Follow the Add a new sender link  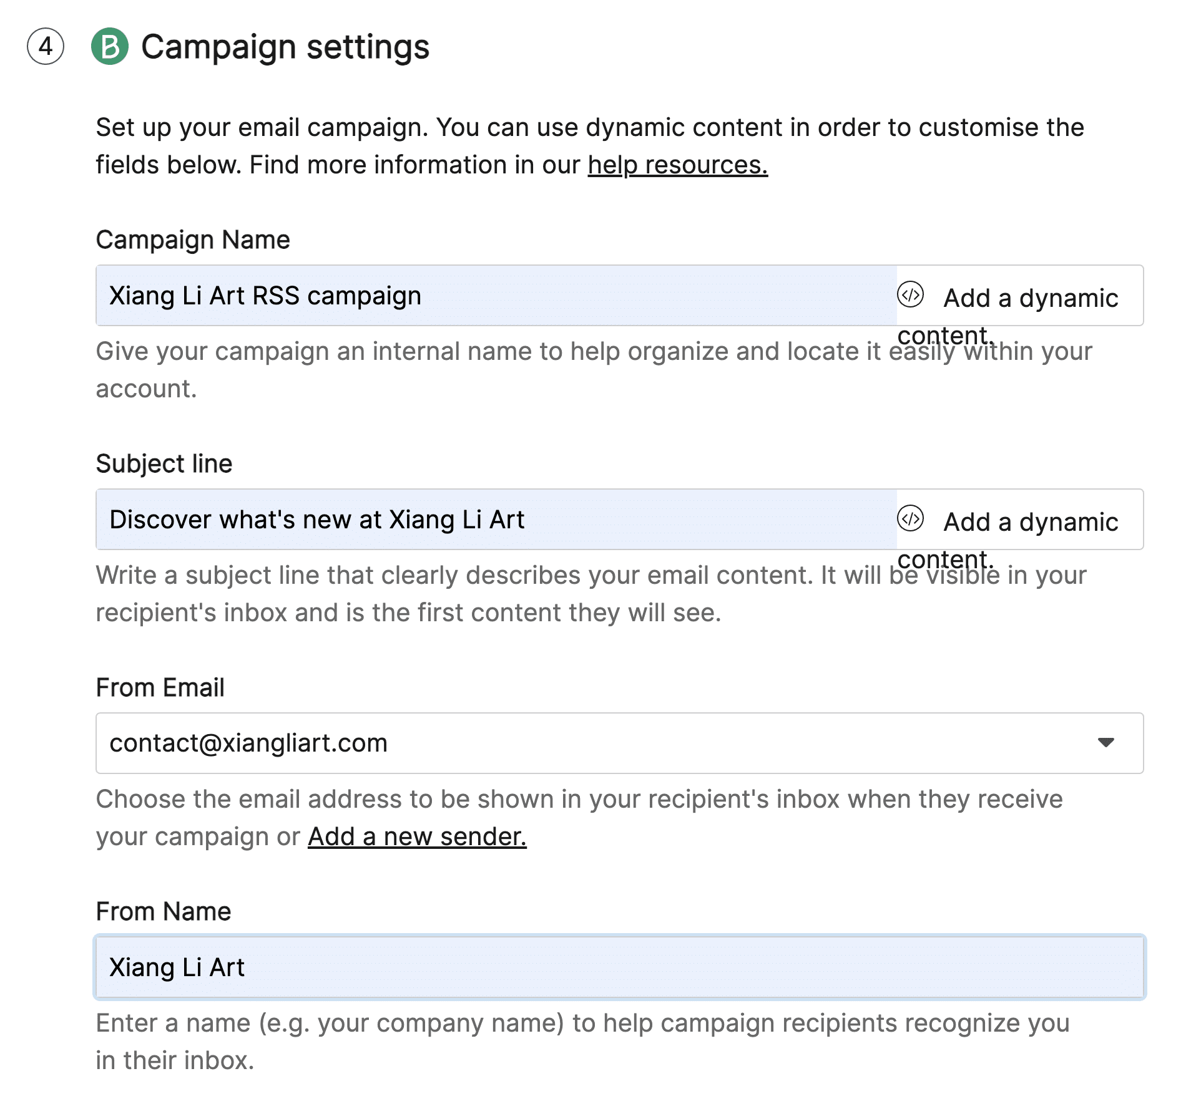tap(417, 837)
